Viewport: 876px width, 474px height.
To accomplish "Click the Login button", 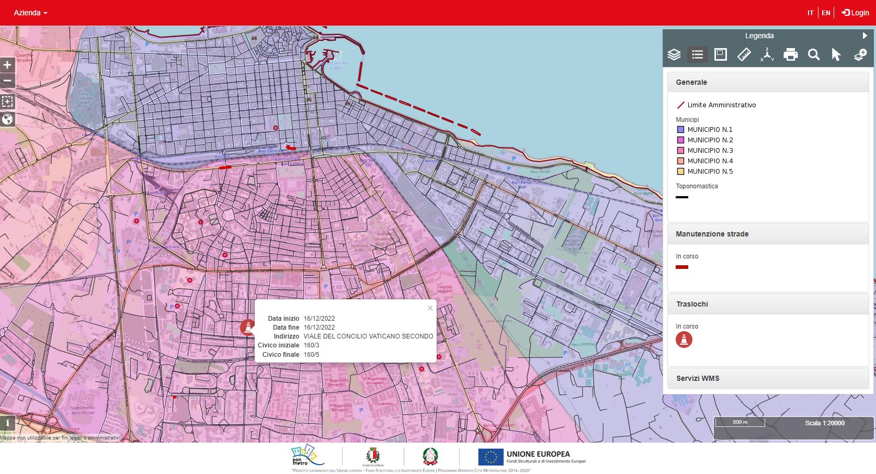I will 856,13.
